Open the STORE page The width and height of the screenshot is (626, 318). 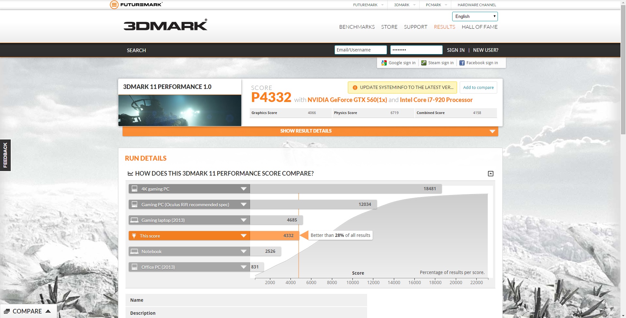[389, 27]
